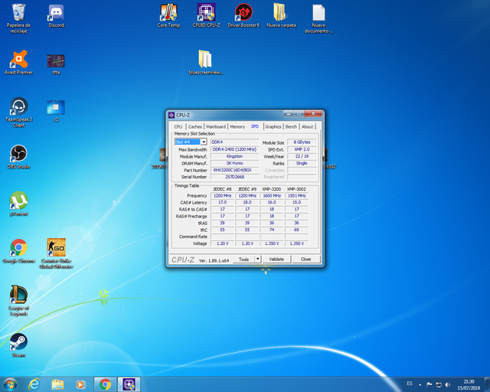Click the Close button in CPU-Z
The image size is (490, 392).
(306, 259)
